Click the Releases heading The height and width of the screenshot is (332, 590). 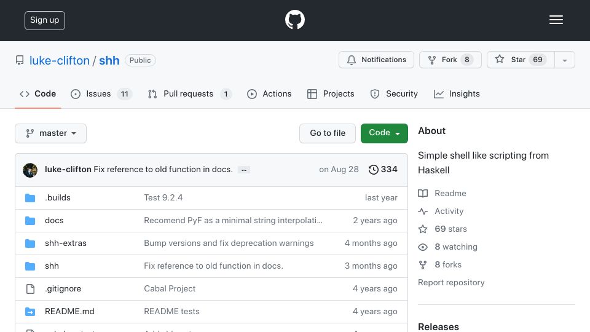(438, 326)
